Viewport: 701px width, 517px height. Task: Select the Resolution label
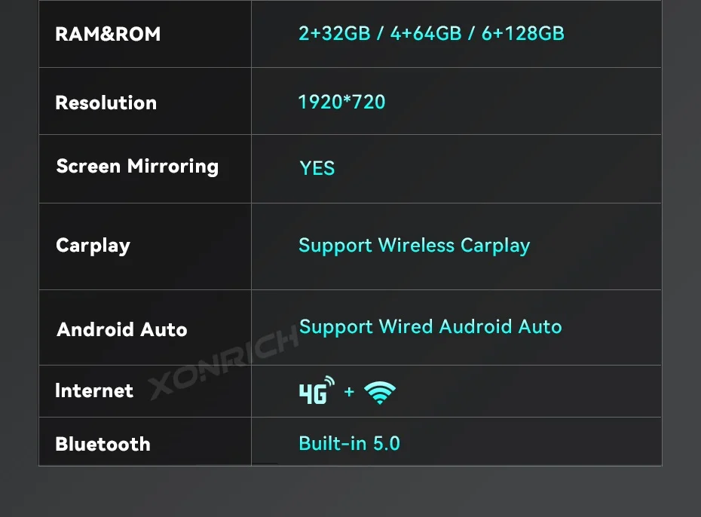[106, 102]
